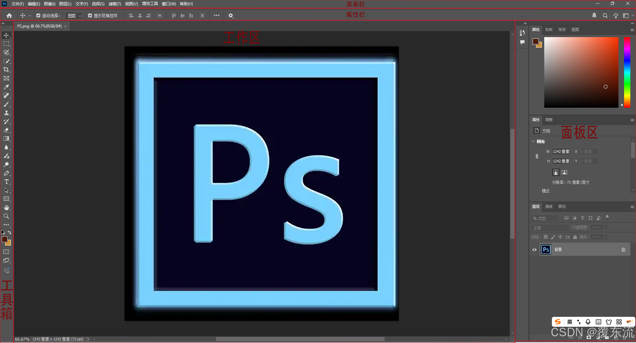Switch to the 通道 tab
Screen dimensions: 636x343
click(549, 206)
